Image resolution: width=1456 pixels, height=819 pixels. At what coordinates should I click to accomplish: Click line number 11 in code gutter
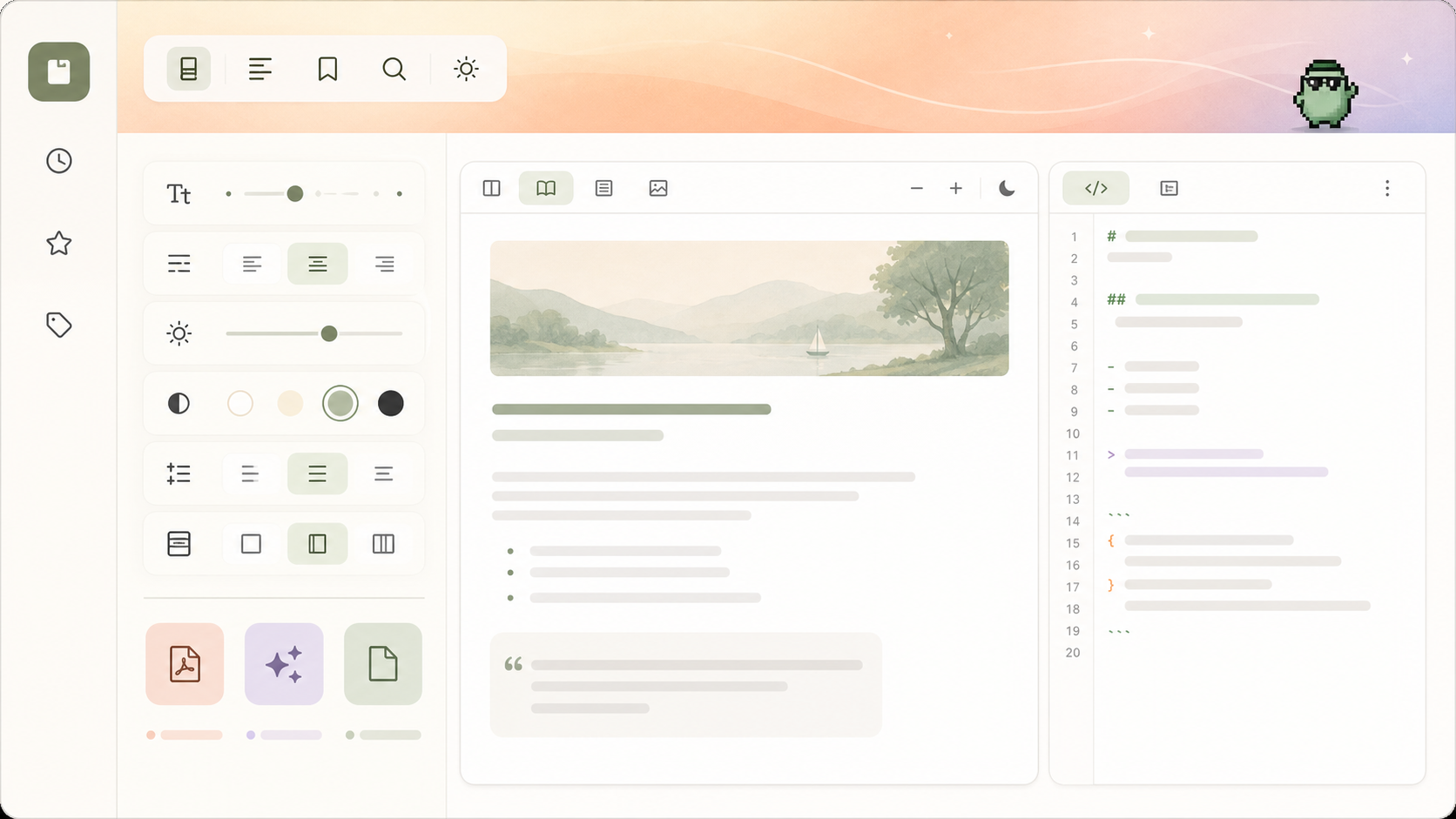(x=1073, y=455)
